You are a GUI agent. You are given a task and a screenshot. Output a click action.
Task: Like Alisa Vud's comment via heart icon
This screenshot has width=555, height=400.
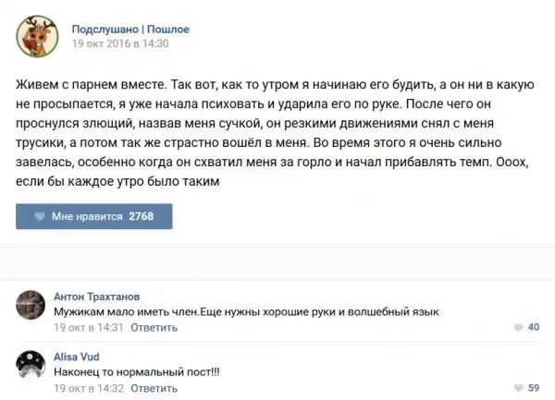coord(517,388)
